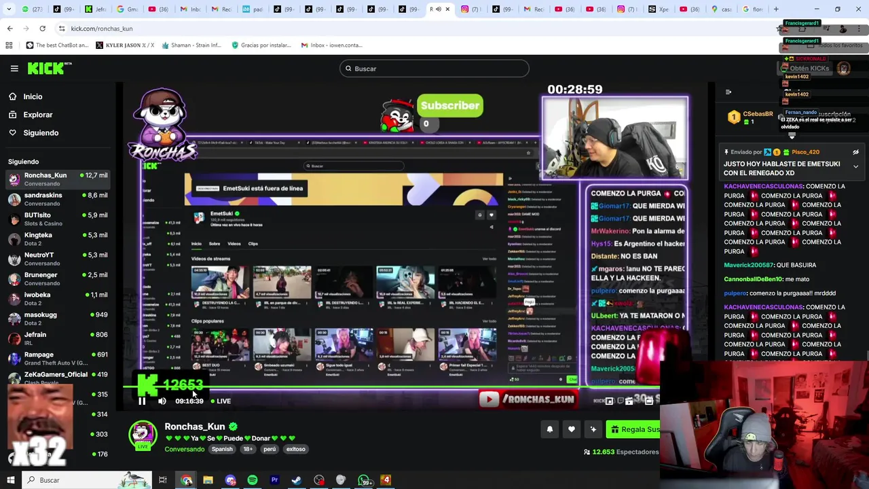The image size is (869, 489).
Task: Open The best ChatBot bookmark
Action: pyautogui.click(x=57, y=46)
